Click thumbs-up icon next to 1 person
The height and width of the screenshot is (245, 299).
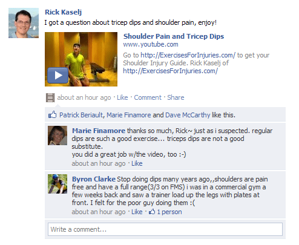coord(152,212)
